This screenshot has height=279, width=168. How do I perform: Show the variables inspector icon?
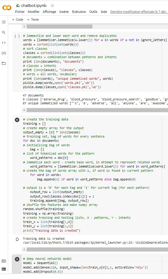[4, 53]
